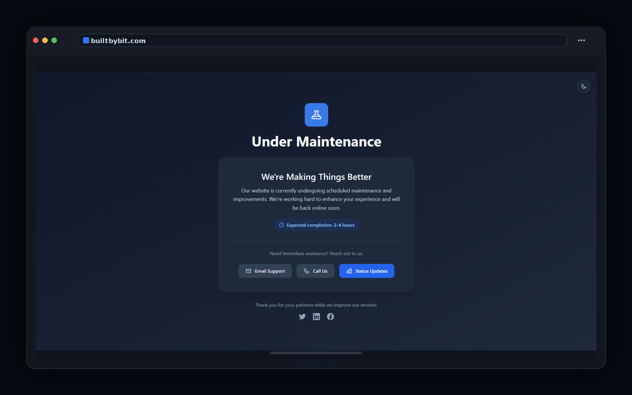The height and width of the screenshot is (395, 632).
Task: Click the blue flask maintenance icon
Action: click(316, 115)
